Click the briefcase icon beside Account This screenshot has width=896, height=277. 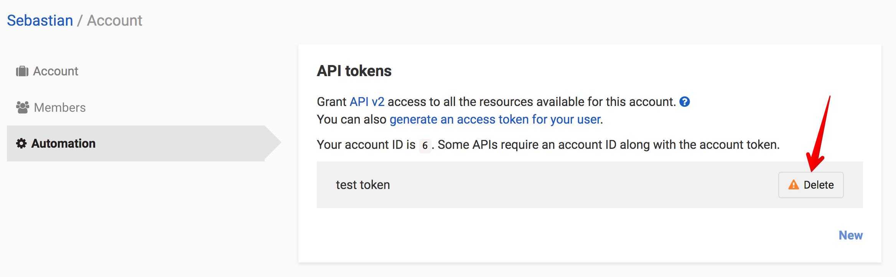(22, 71)
